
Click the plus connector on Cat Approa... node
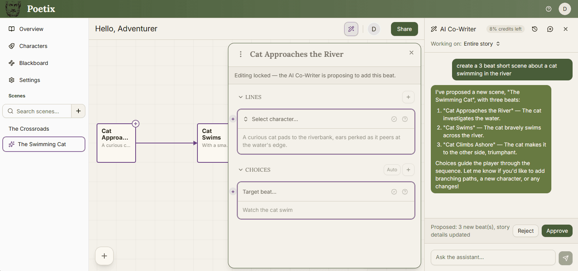point(136,124)
